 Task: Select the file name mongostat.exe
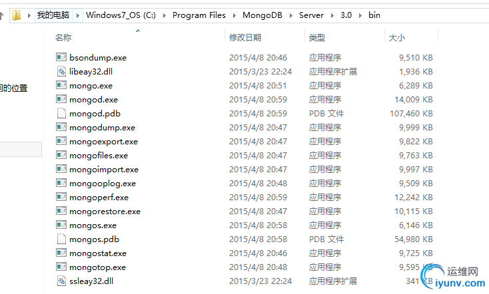98,253
